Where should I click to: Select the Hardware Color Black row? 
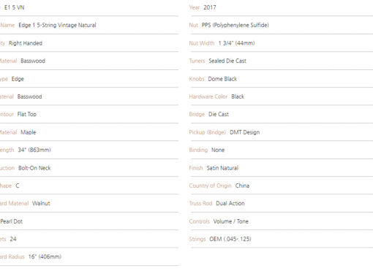(x=282, y=96)
